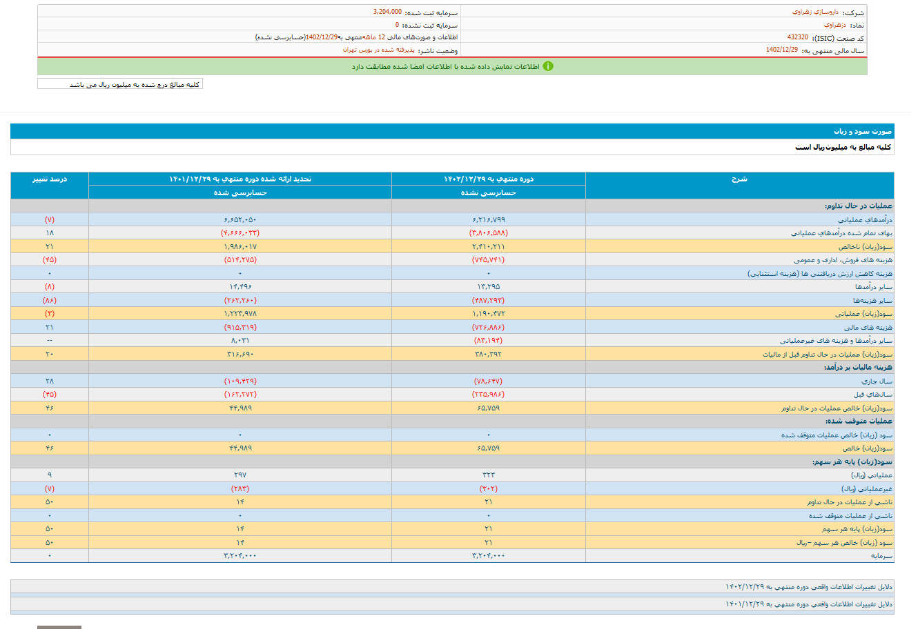Click the درصد تغییر column header
This screenshot has height=636, width=918.
point(50,179)
